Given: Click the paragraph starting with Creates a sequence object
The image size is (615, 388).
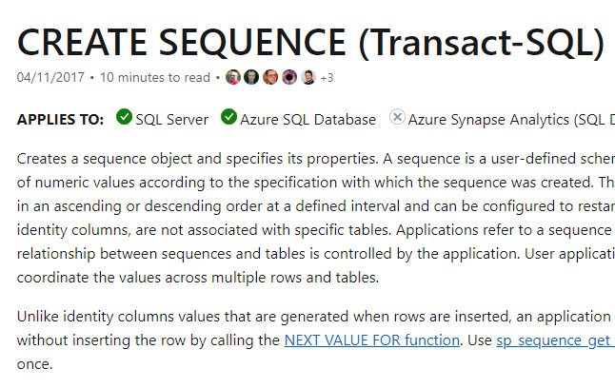Looking at the screenshot, I should click(x=316, y=218).
